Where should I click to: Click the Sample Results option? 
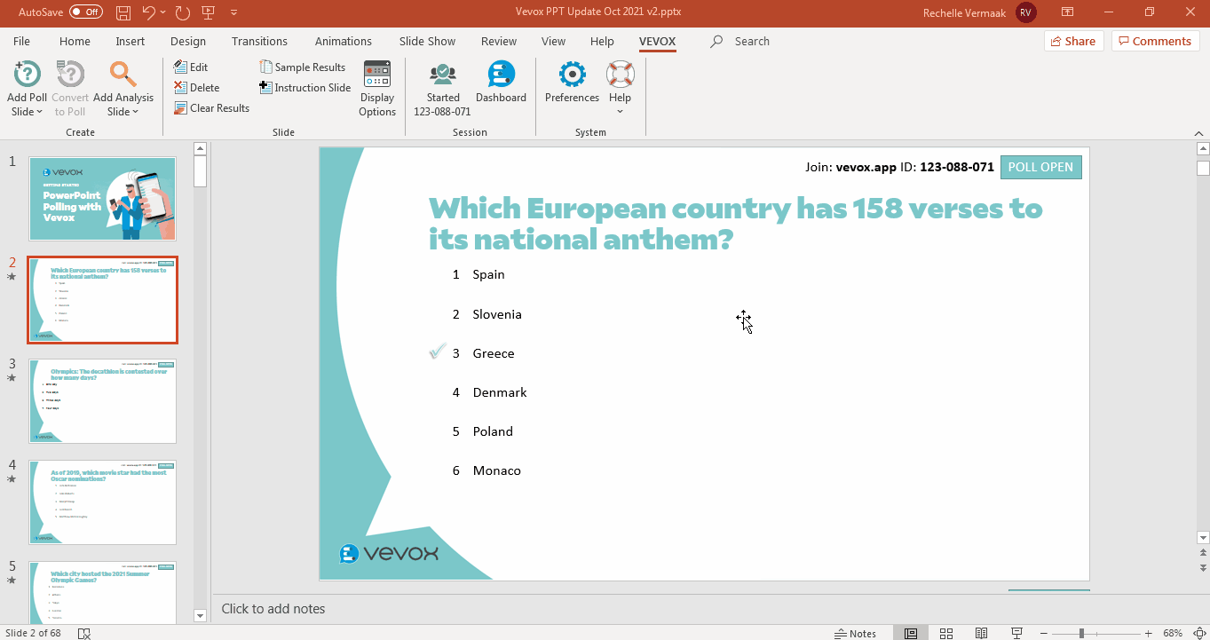[x=302, y=67]
